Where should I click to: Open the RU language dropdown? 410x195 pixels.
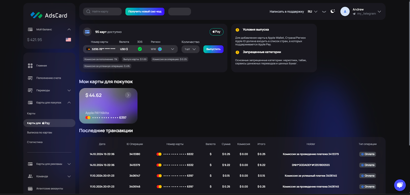312,12
